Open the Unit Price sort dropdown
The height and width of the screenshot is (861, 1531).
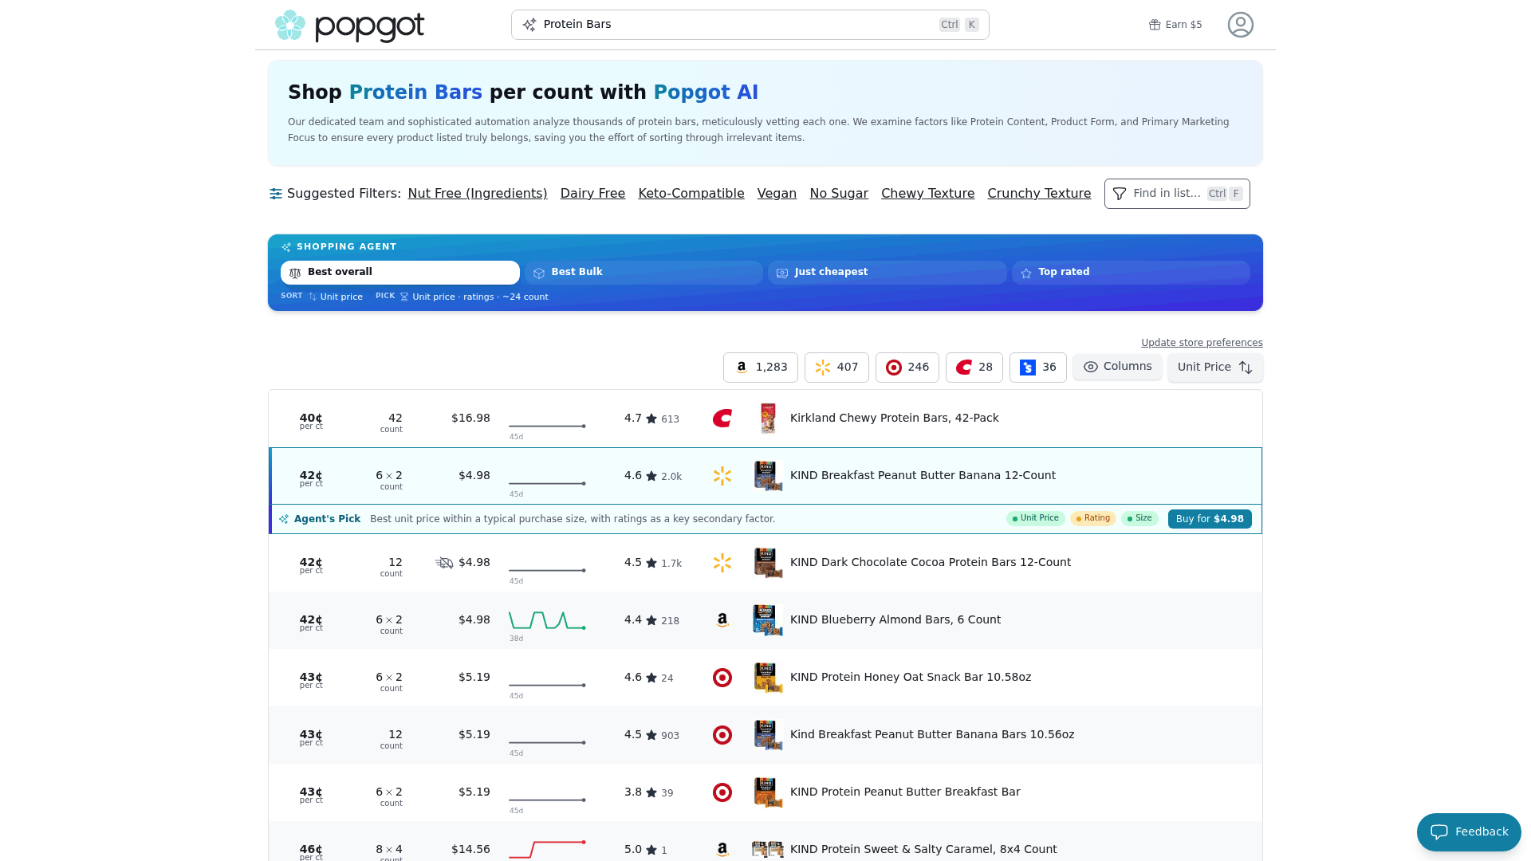coord(1215,368)
